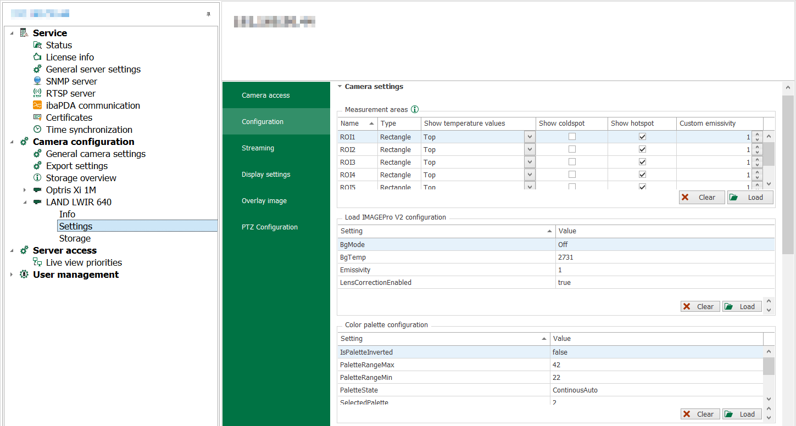
Task: Switch to the Streaming tab
Action: point(276,148)
